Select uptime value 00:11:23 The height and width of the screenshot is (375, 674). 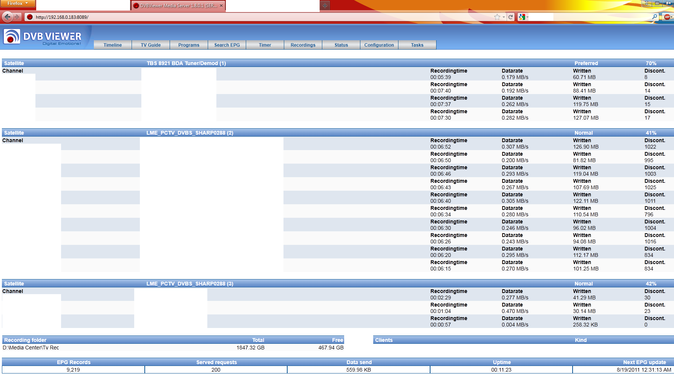point(501,370)
